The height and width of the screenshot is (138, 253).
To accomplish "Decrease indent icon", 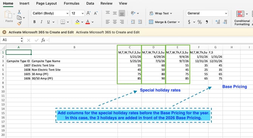I will 133,22.
